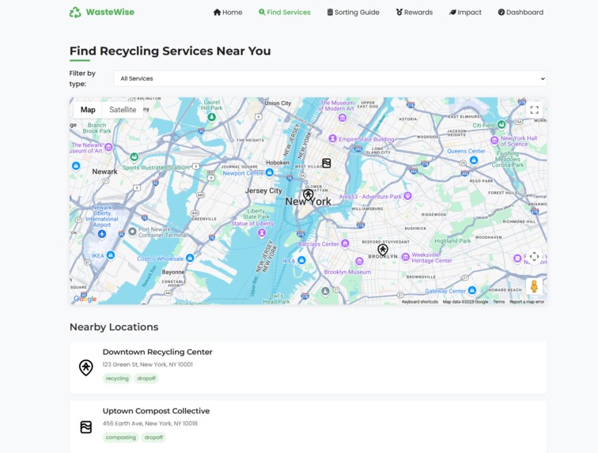Click the Weeksville Heritage Center pin
Image resolution: width=598 pixels, height=453 pixels.
click(x=406, y=257)
